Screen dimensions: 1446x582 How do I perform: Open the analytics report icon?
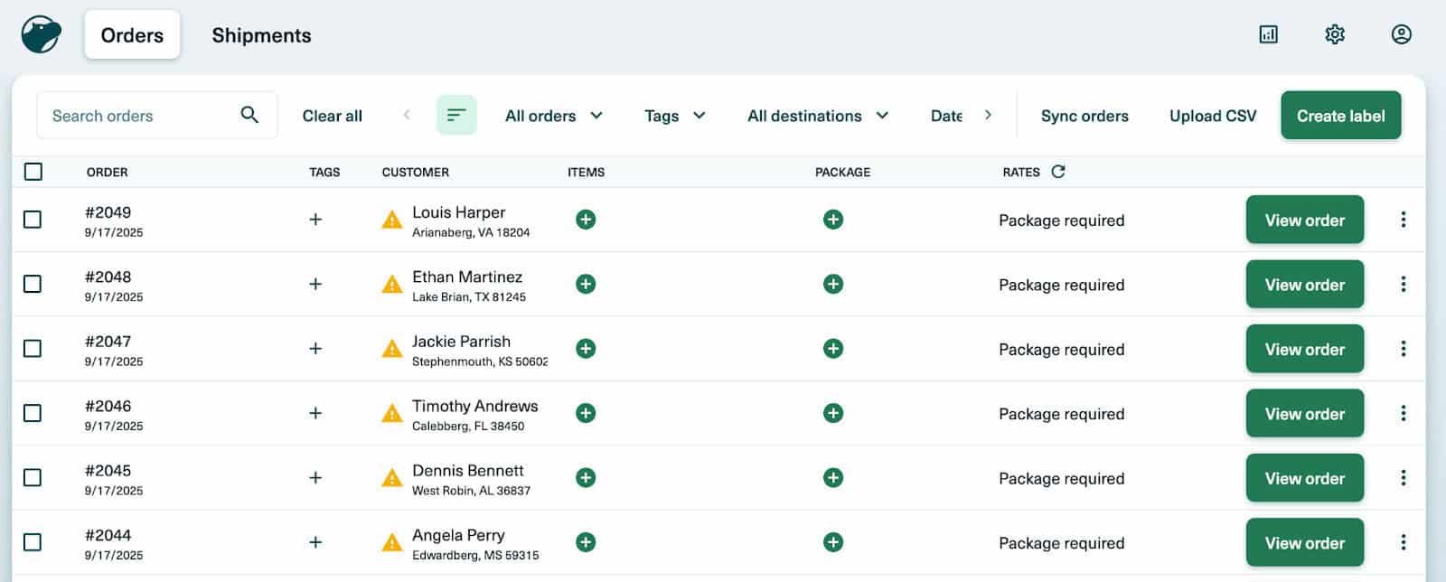pyautogui.click(x=1268, y=34)
